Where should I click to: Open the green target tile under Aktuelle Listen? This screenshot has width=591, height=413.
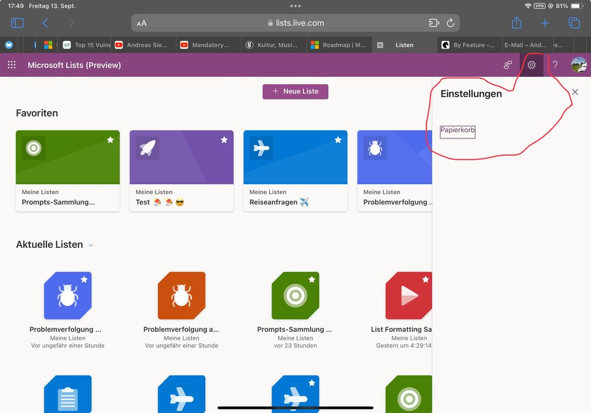click(296, 295)
